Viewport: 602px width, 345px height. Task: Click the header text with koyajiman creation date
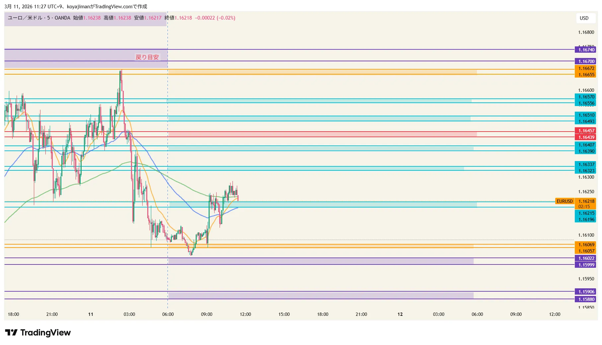click(76, 6)
